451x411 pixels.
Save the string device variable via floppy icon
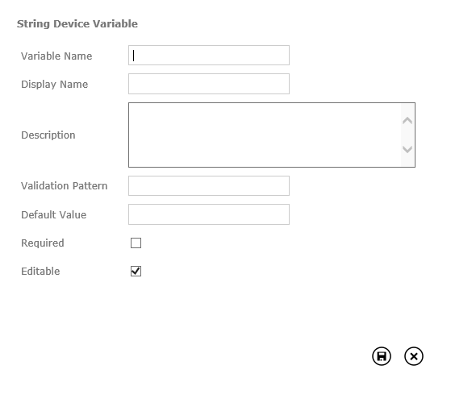pos(382,356)
